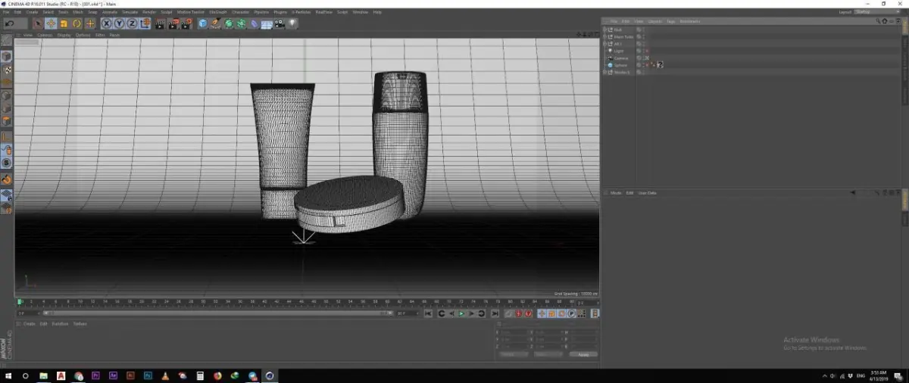The width and height of the screenshot is (909, 383).
Task: Toggle the Y axis lock
Action: tap(119, 24)
